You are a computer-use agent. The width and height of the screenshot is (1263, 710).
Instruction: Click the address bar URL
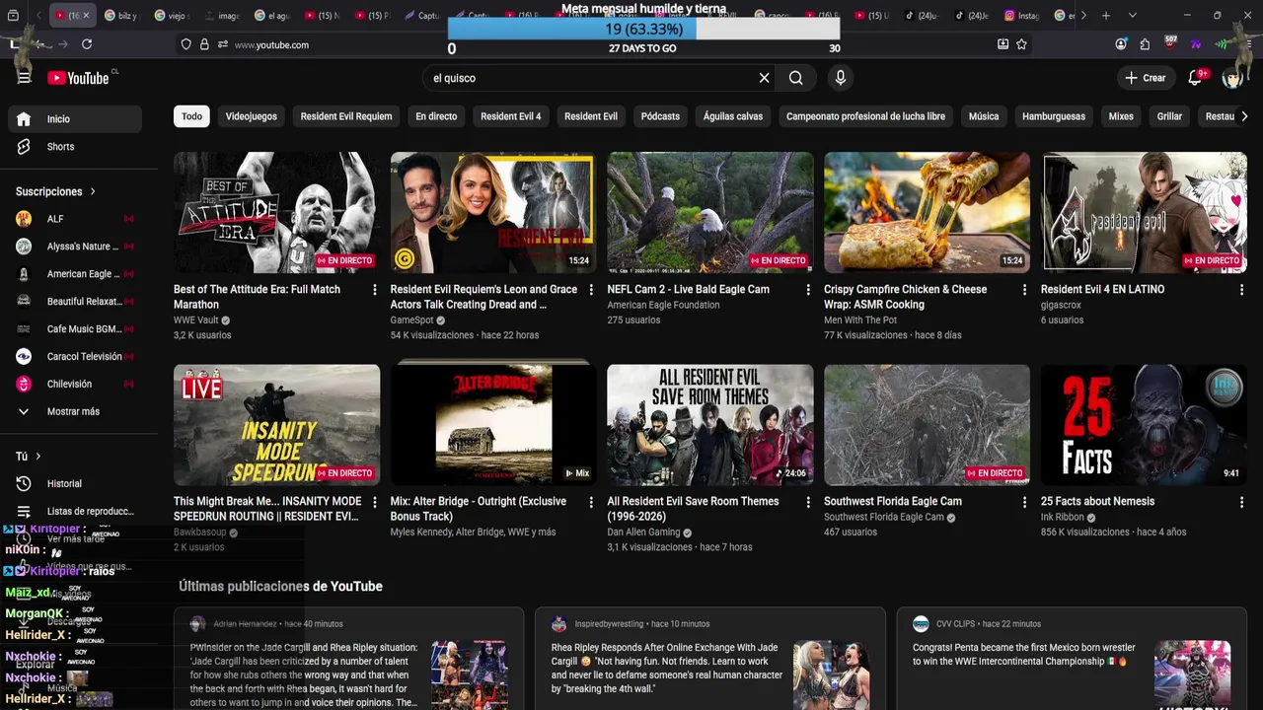pos(271,44)
